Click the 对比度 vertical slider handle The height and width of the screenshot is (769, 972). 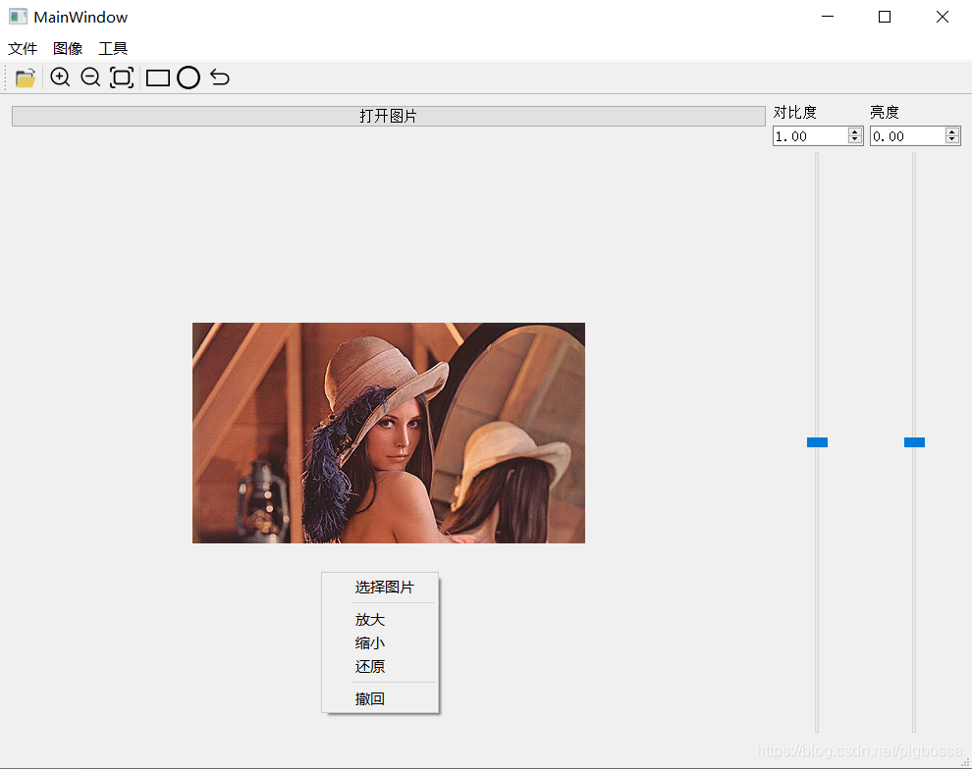point(817,442)
